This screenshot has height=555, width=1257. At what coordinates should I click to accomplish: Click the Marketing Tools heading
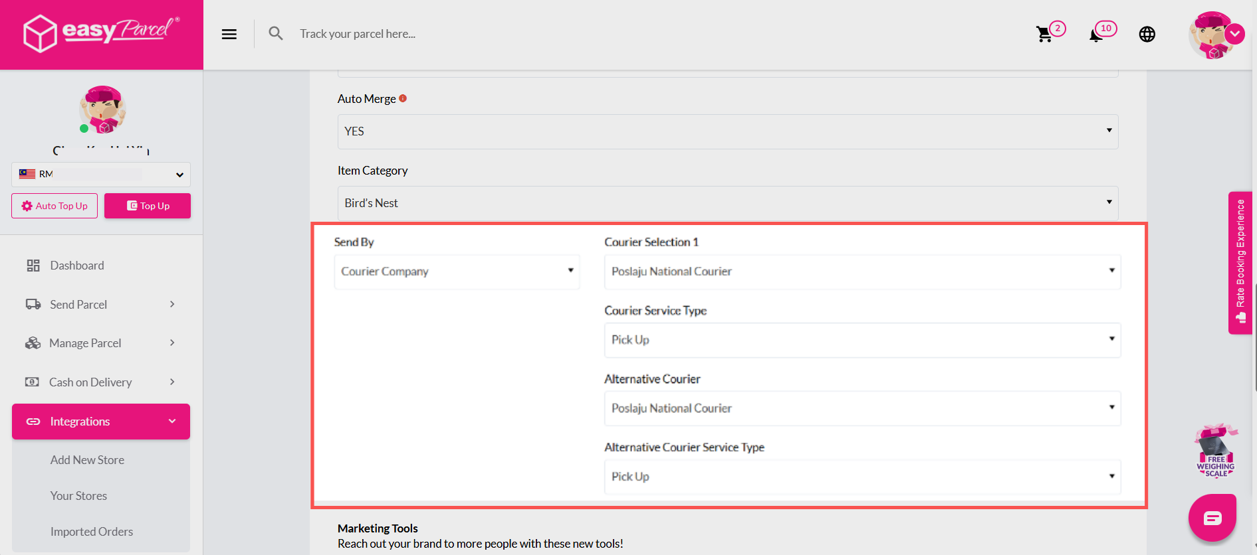coord(378,528)
